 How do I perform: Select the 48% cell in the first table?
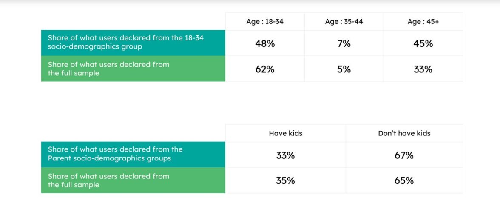pyautogui.click(x=265, y=43)
